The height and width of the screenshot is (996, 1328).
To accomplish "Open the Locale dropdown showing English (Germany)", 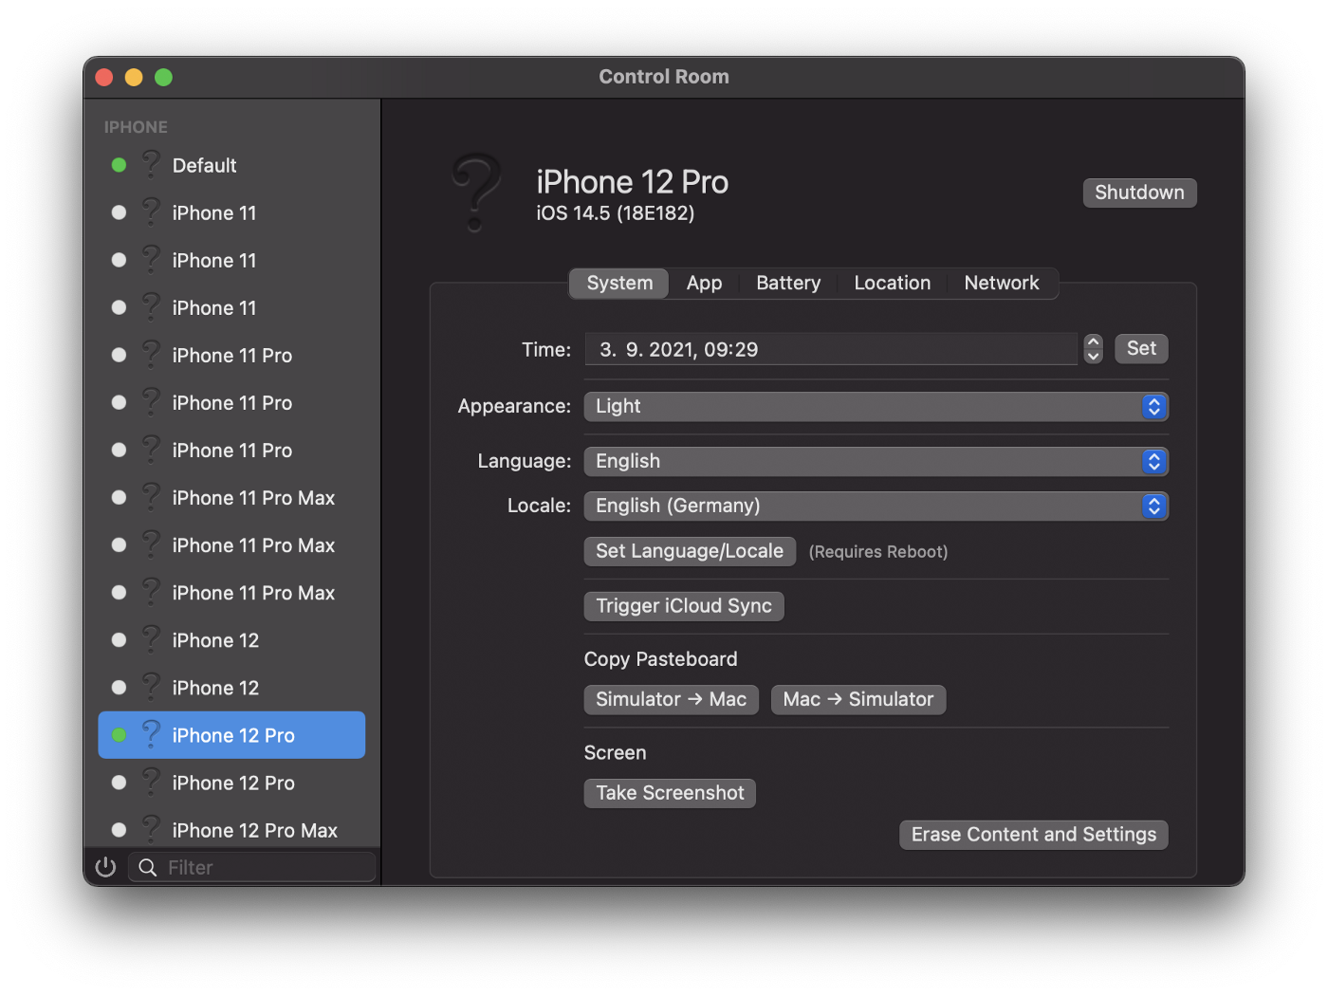I will pyautogui.click(x=875, y=506).
